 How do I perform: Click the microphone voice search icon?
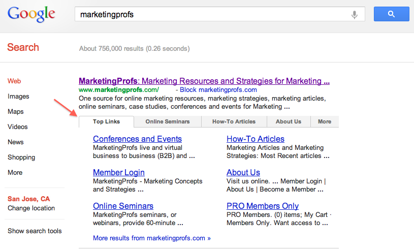[355, 15]
